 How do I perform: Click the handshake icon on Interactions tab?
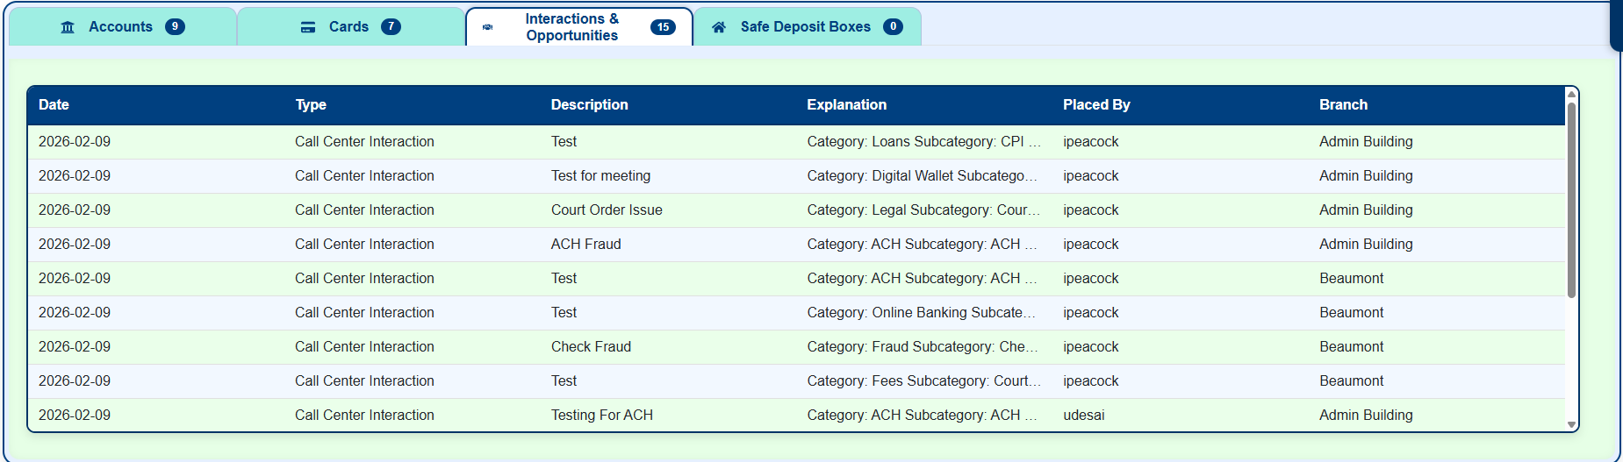488,27
